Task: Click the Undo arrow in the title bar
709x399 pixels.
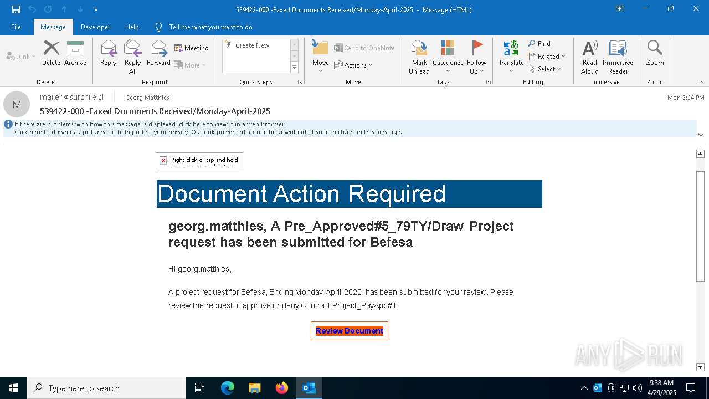Action: 32,9
